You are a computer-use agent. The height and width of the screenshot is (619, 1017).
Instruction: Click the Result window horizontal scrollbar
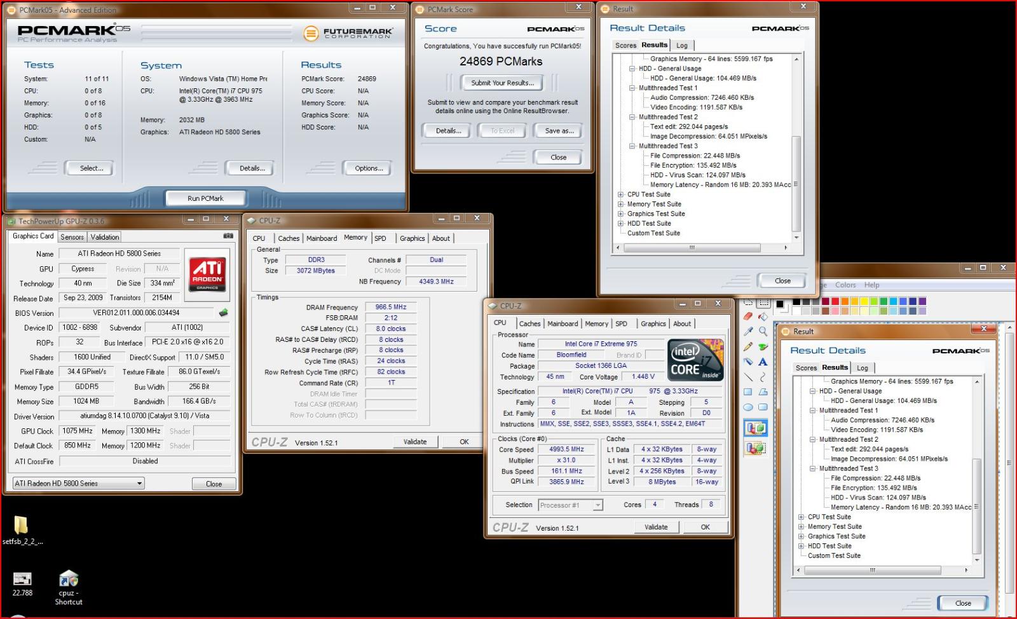point(702,247)
